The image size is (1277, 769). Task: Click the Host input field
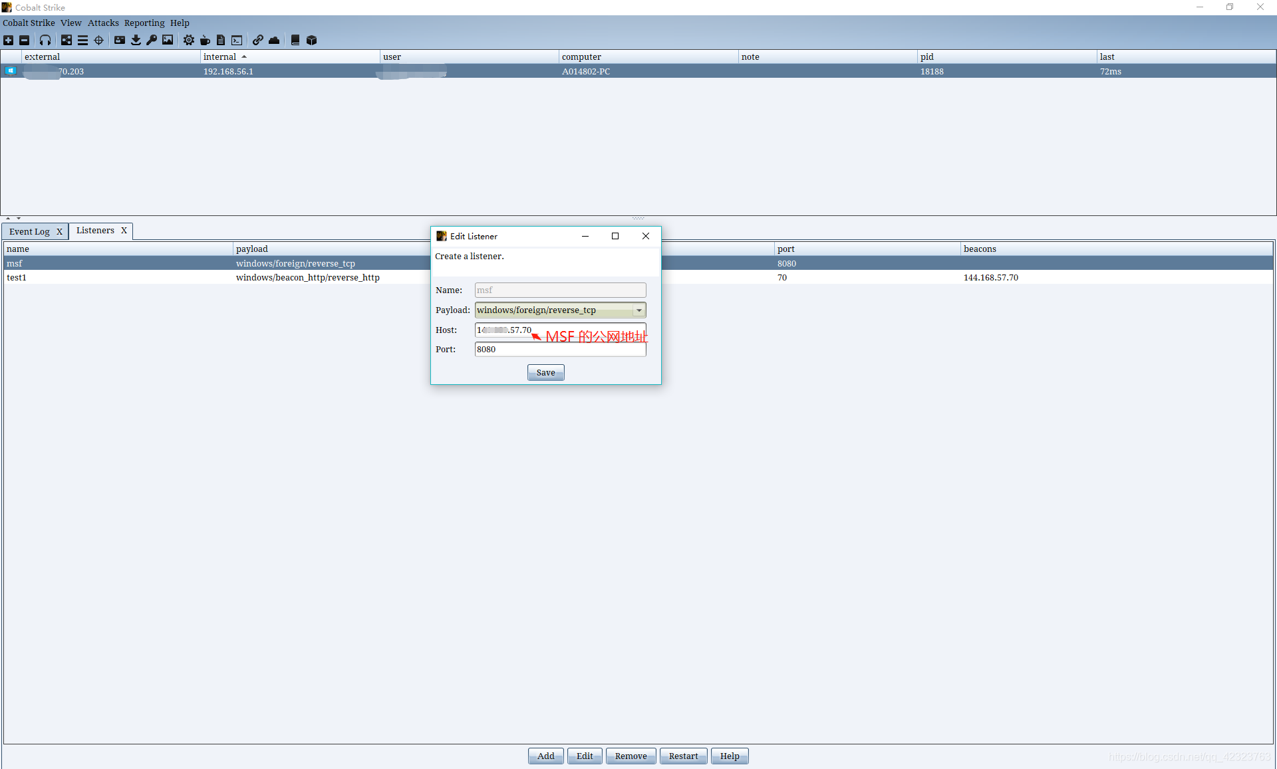(x=560, y=330)
